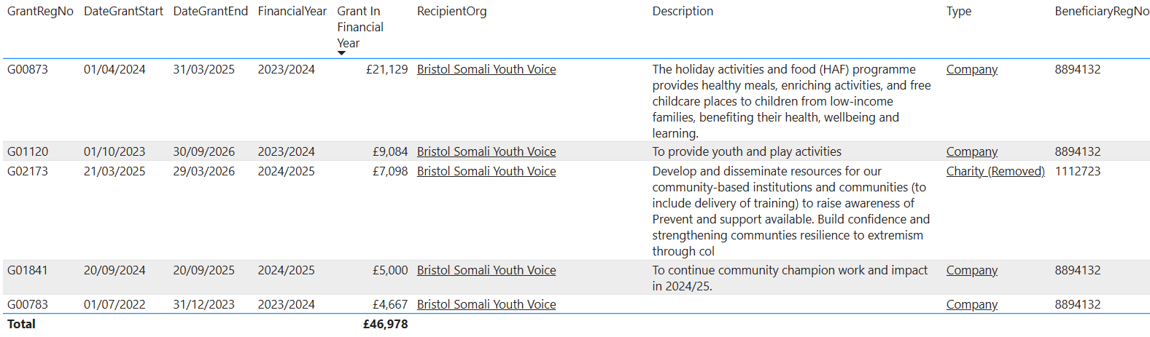Sort by the DateGrantStart column header
Viewport: 1150px width, 337px height.
123,12
